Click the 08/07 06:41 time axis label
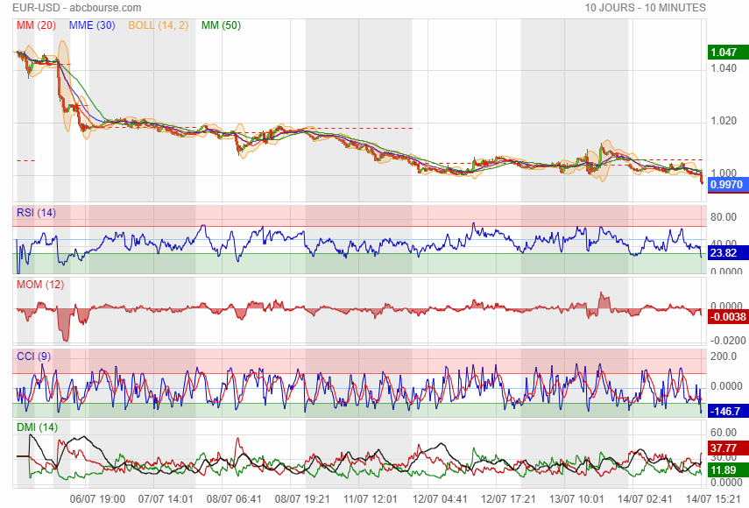 234,499
